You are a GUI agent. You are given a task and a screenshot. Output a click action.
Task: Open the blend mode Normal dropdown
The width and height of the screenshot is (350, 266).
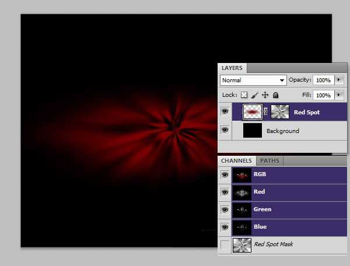253,80
